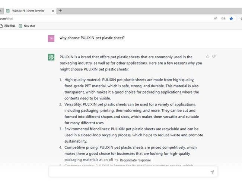Click the ChatGPT favicon on the tab
The image size is (242, 182).
pos(8,11)
